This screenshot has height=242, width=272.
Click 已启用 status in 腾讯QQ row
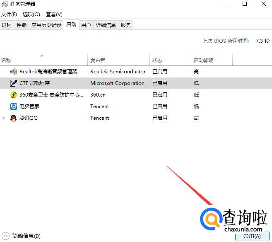pyautogui.click(x=160, y=118)
